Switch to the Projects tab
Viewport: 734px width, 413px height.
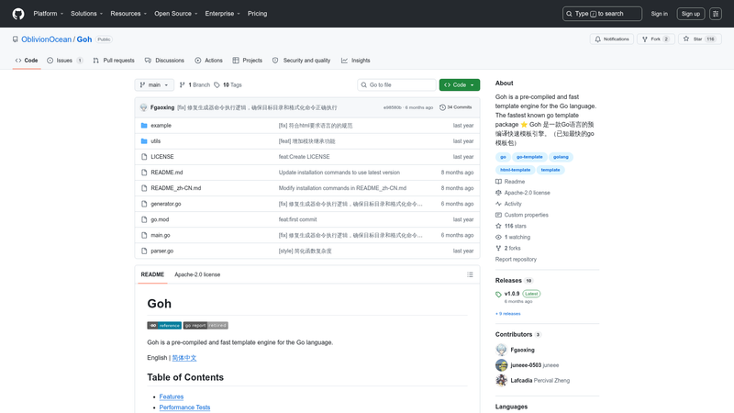point(248,61)
